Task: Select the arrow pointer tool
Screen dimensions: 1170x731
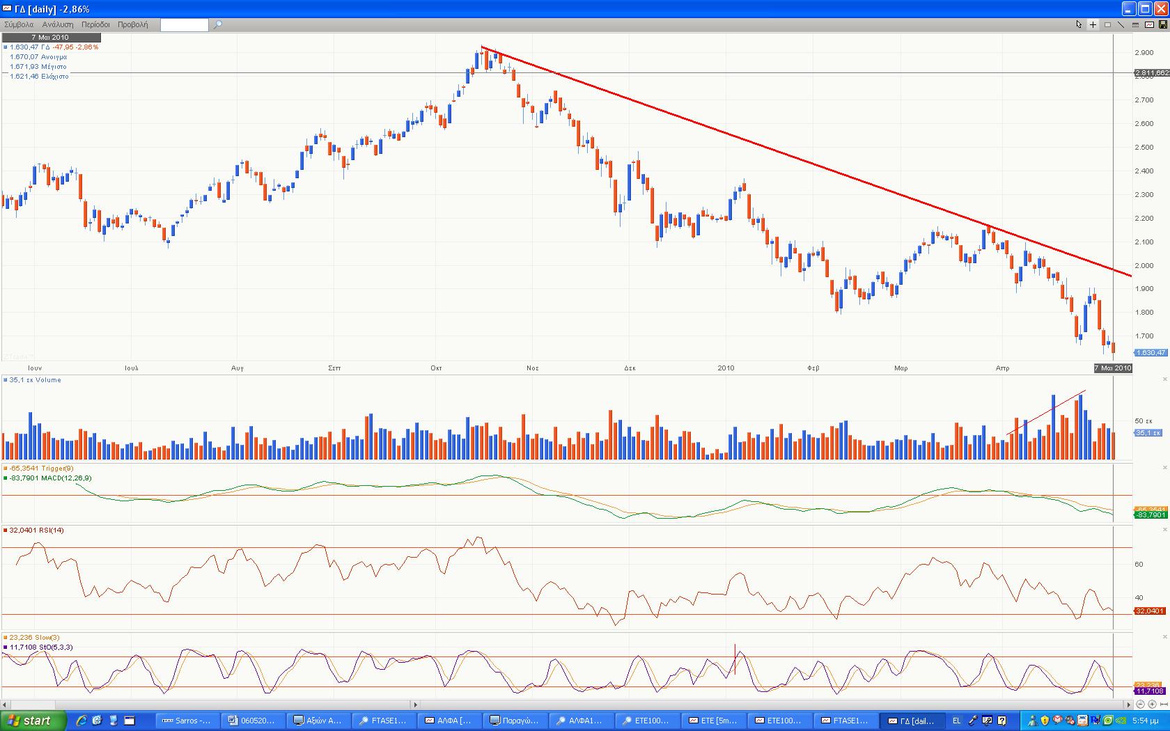Action: click(x=1079, y=24)
